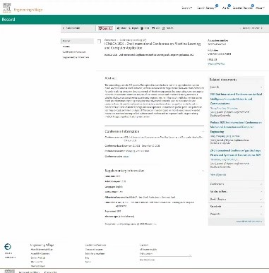Collapse the Journals section in Related documents
The height and width of the screenshot is (273, 269).
tap(261, 87)
